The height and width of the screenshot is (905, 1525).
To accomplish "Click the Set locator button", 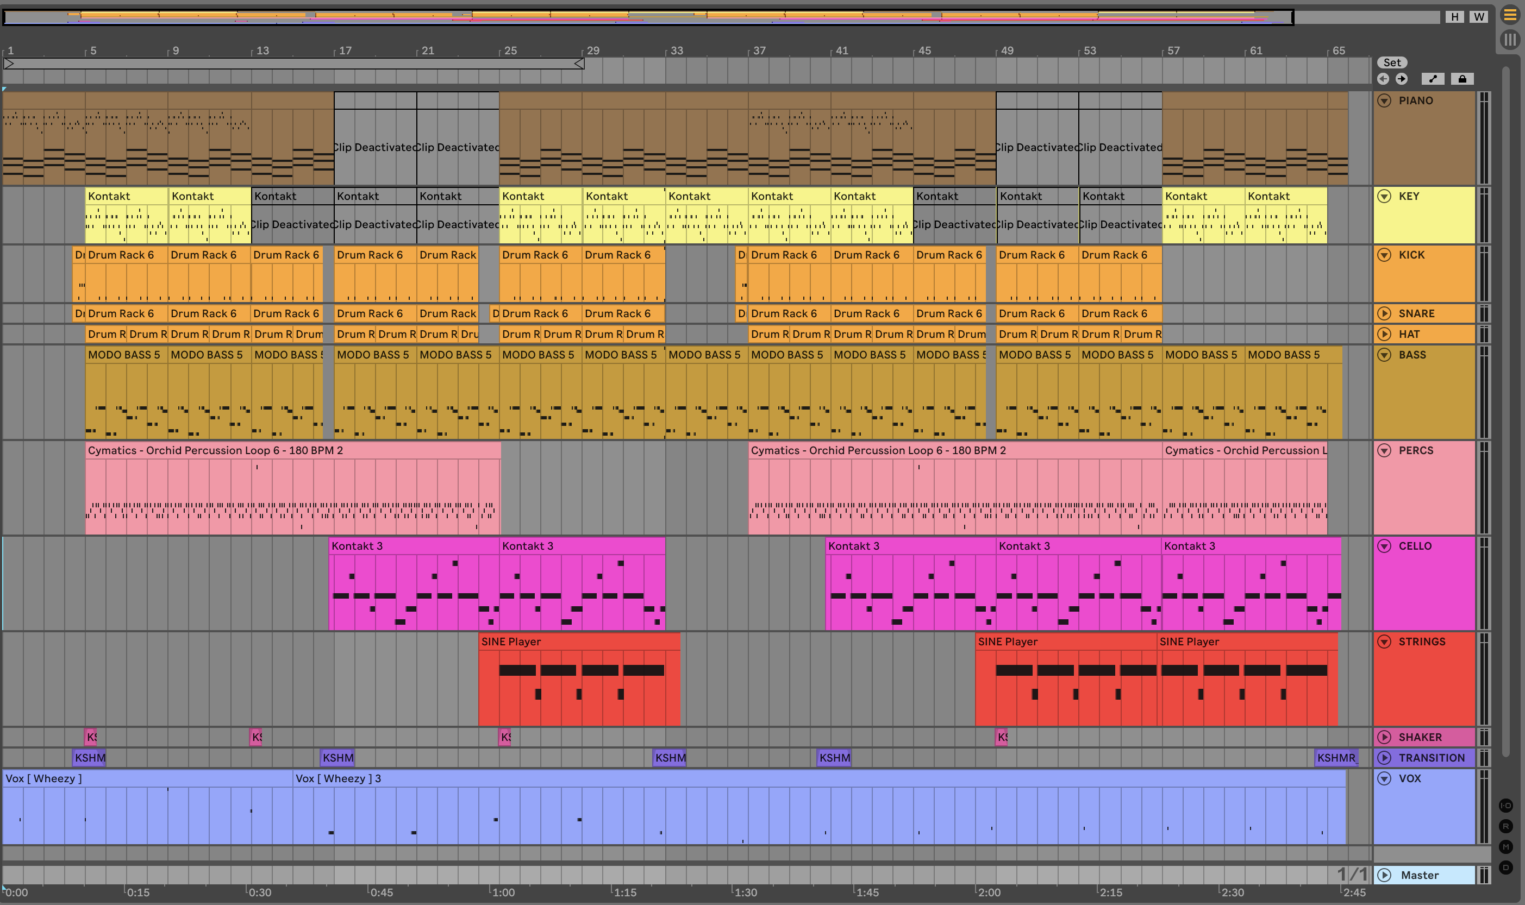I will (x=1392, y=62).
